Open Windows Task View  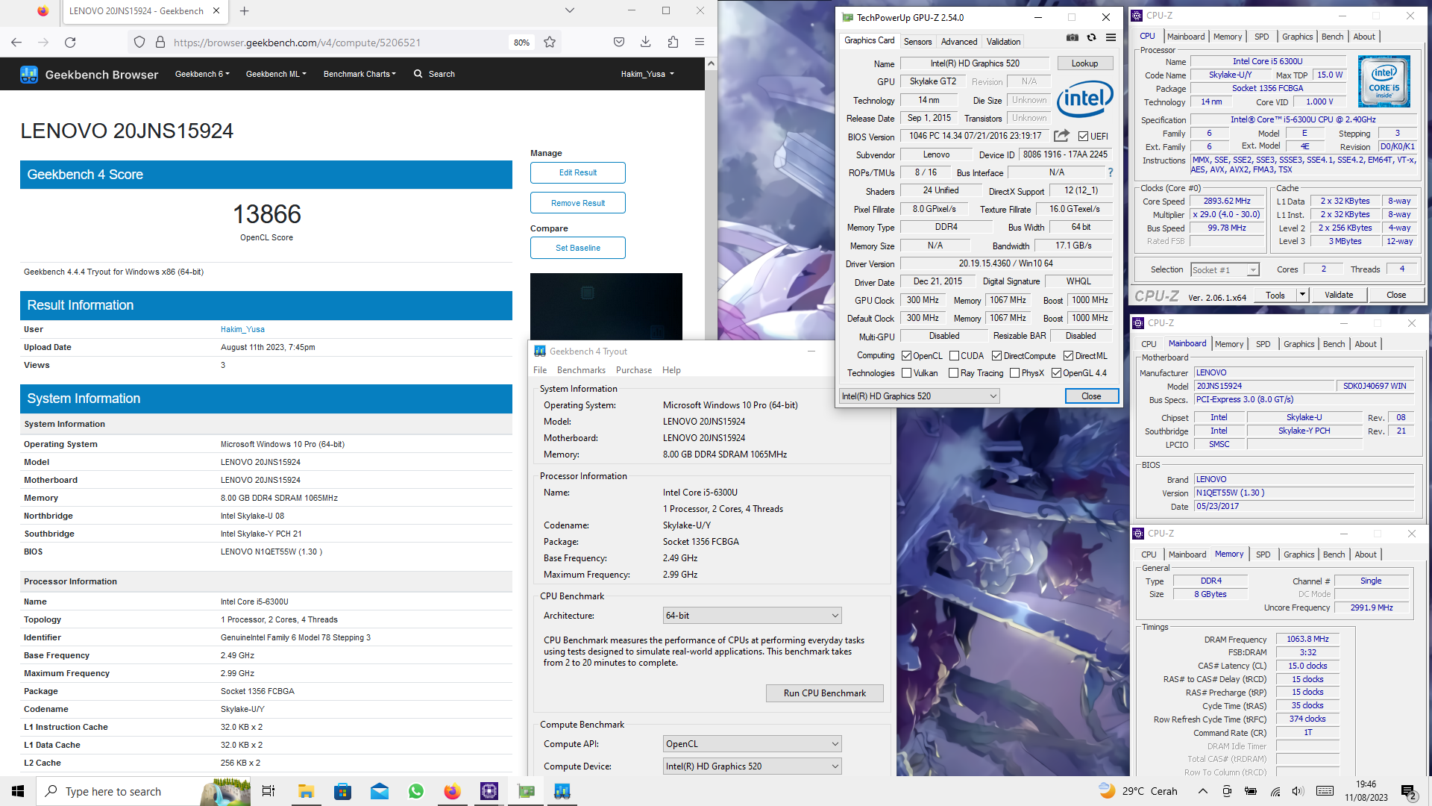pos(268,791)
